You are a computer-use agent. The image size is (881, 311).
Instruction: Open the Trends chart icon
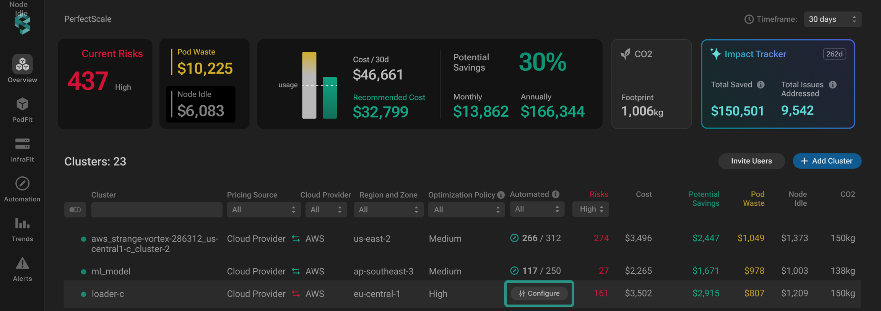point(22,224)
